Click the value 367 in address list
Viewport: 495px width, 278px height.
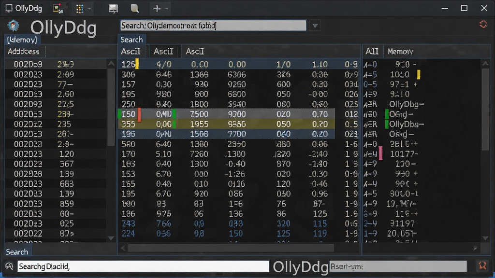67,164
